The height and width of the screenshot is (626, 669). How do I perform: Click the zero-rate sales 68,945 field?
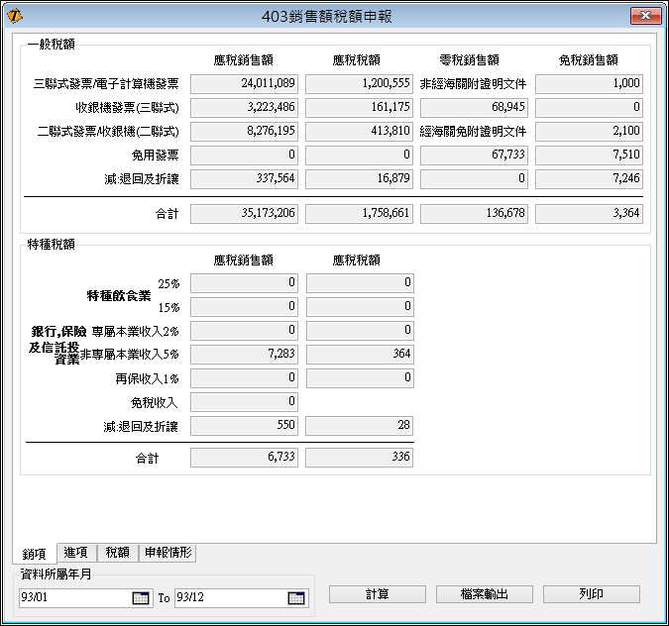[474, 108]
